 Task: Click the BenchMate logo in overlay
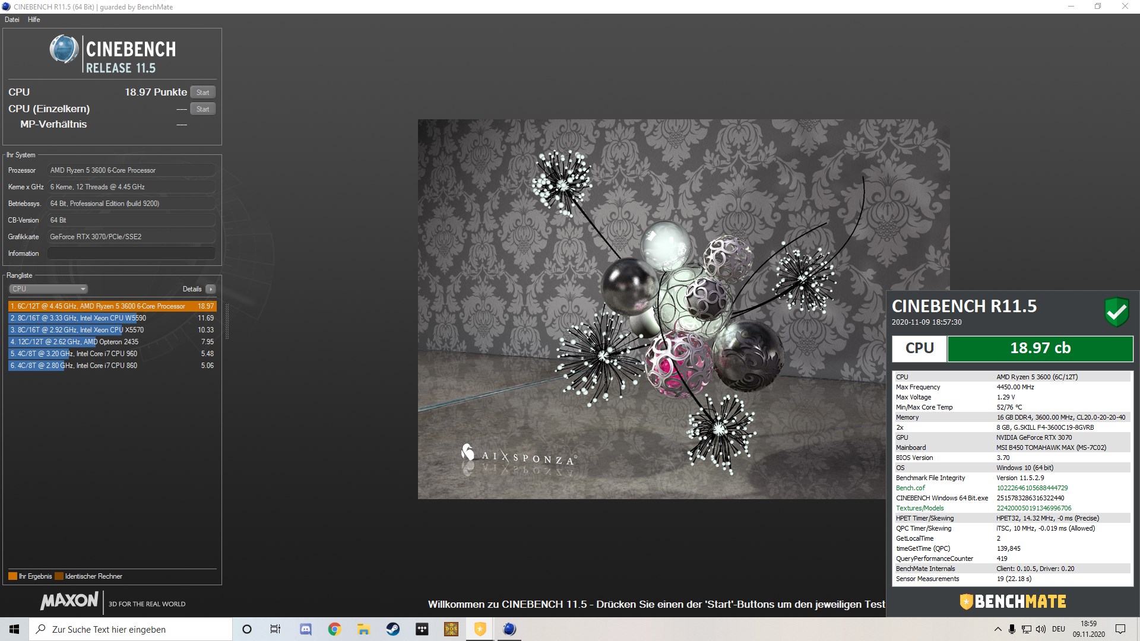pyautogui.click(x=1013, y=602)
